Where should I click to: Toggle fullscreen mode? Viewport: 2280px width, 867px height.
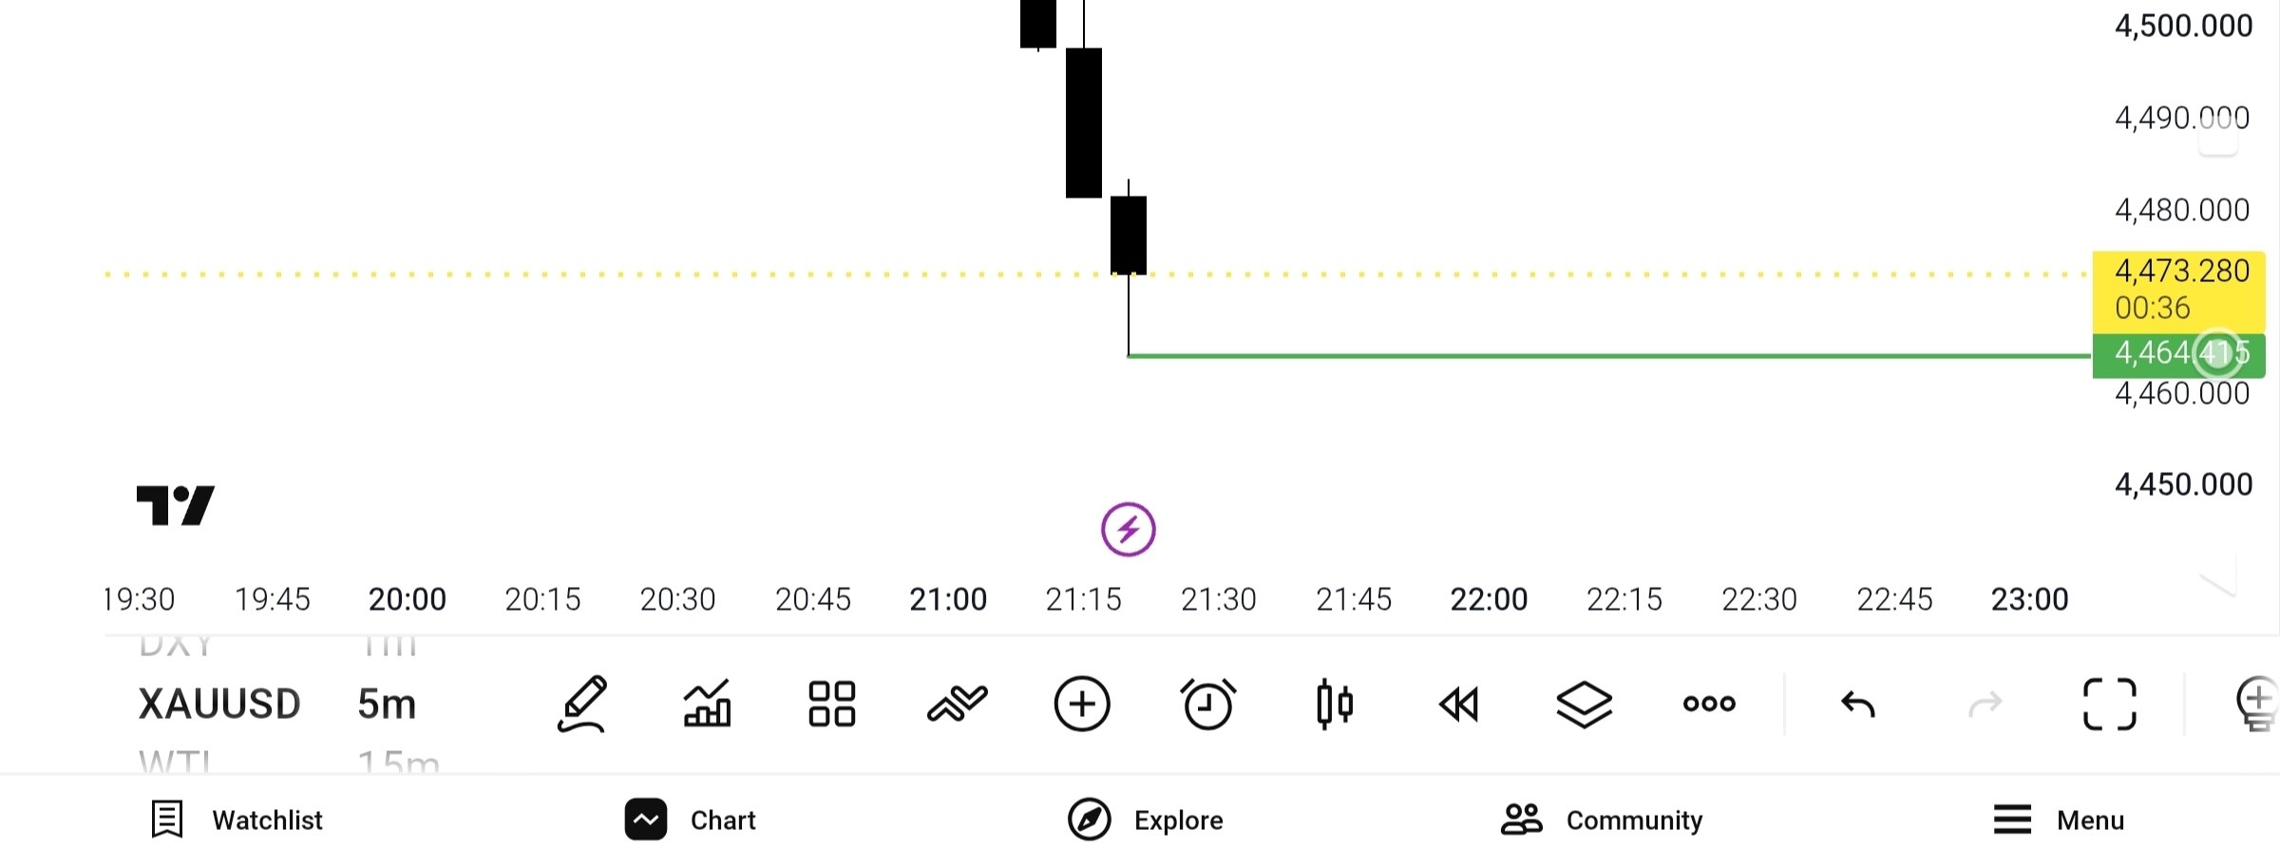pos(2110,704)
